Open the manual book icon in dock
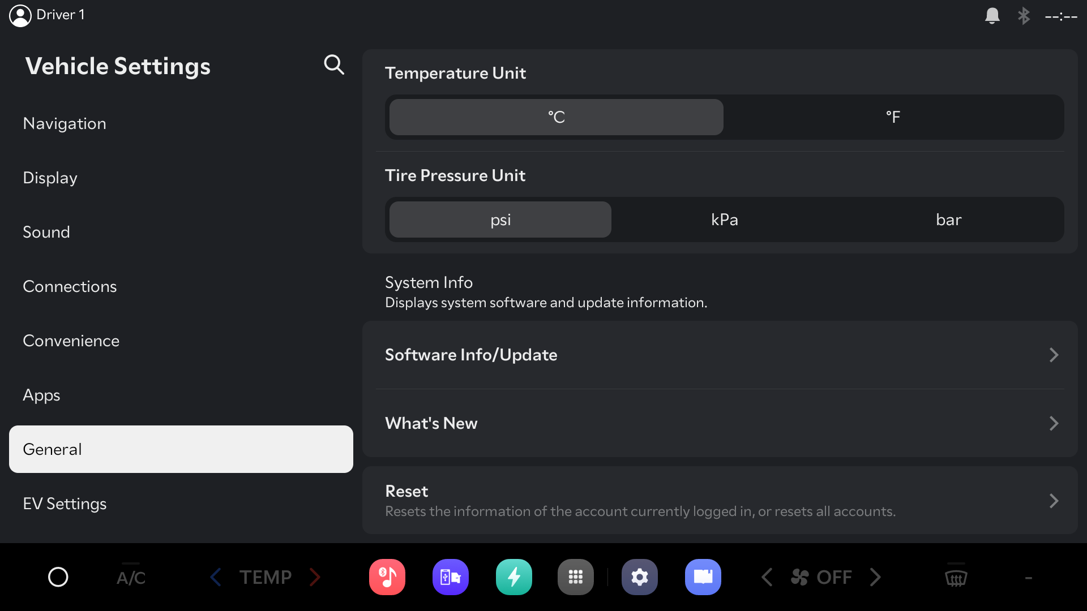This screenshot has width=1087, height=611. (703, 577)
